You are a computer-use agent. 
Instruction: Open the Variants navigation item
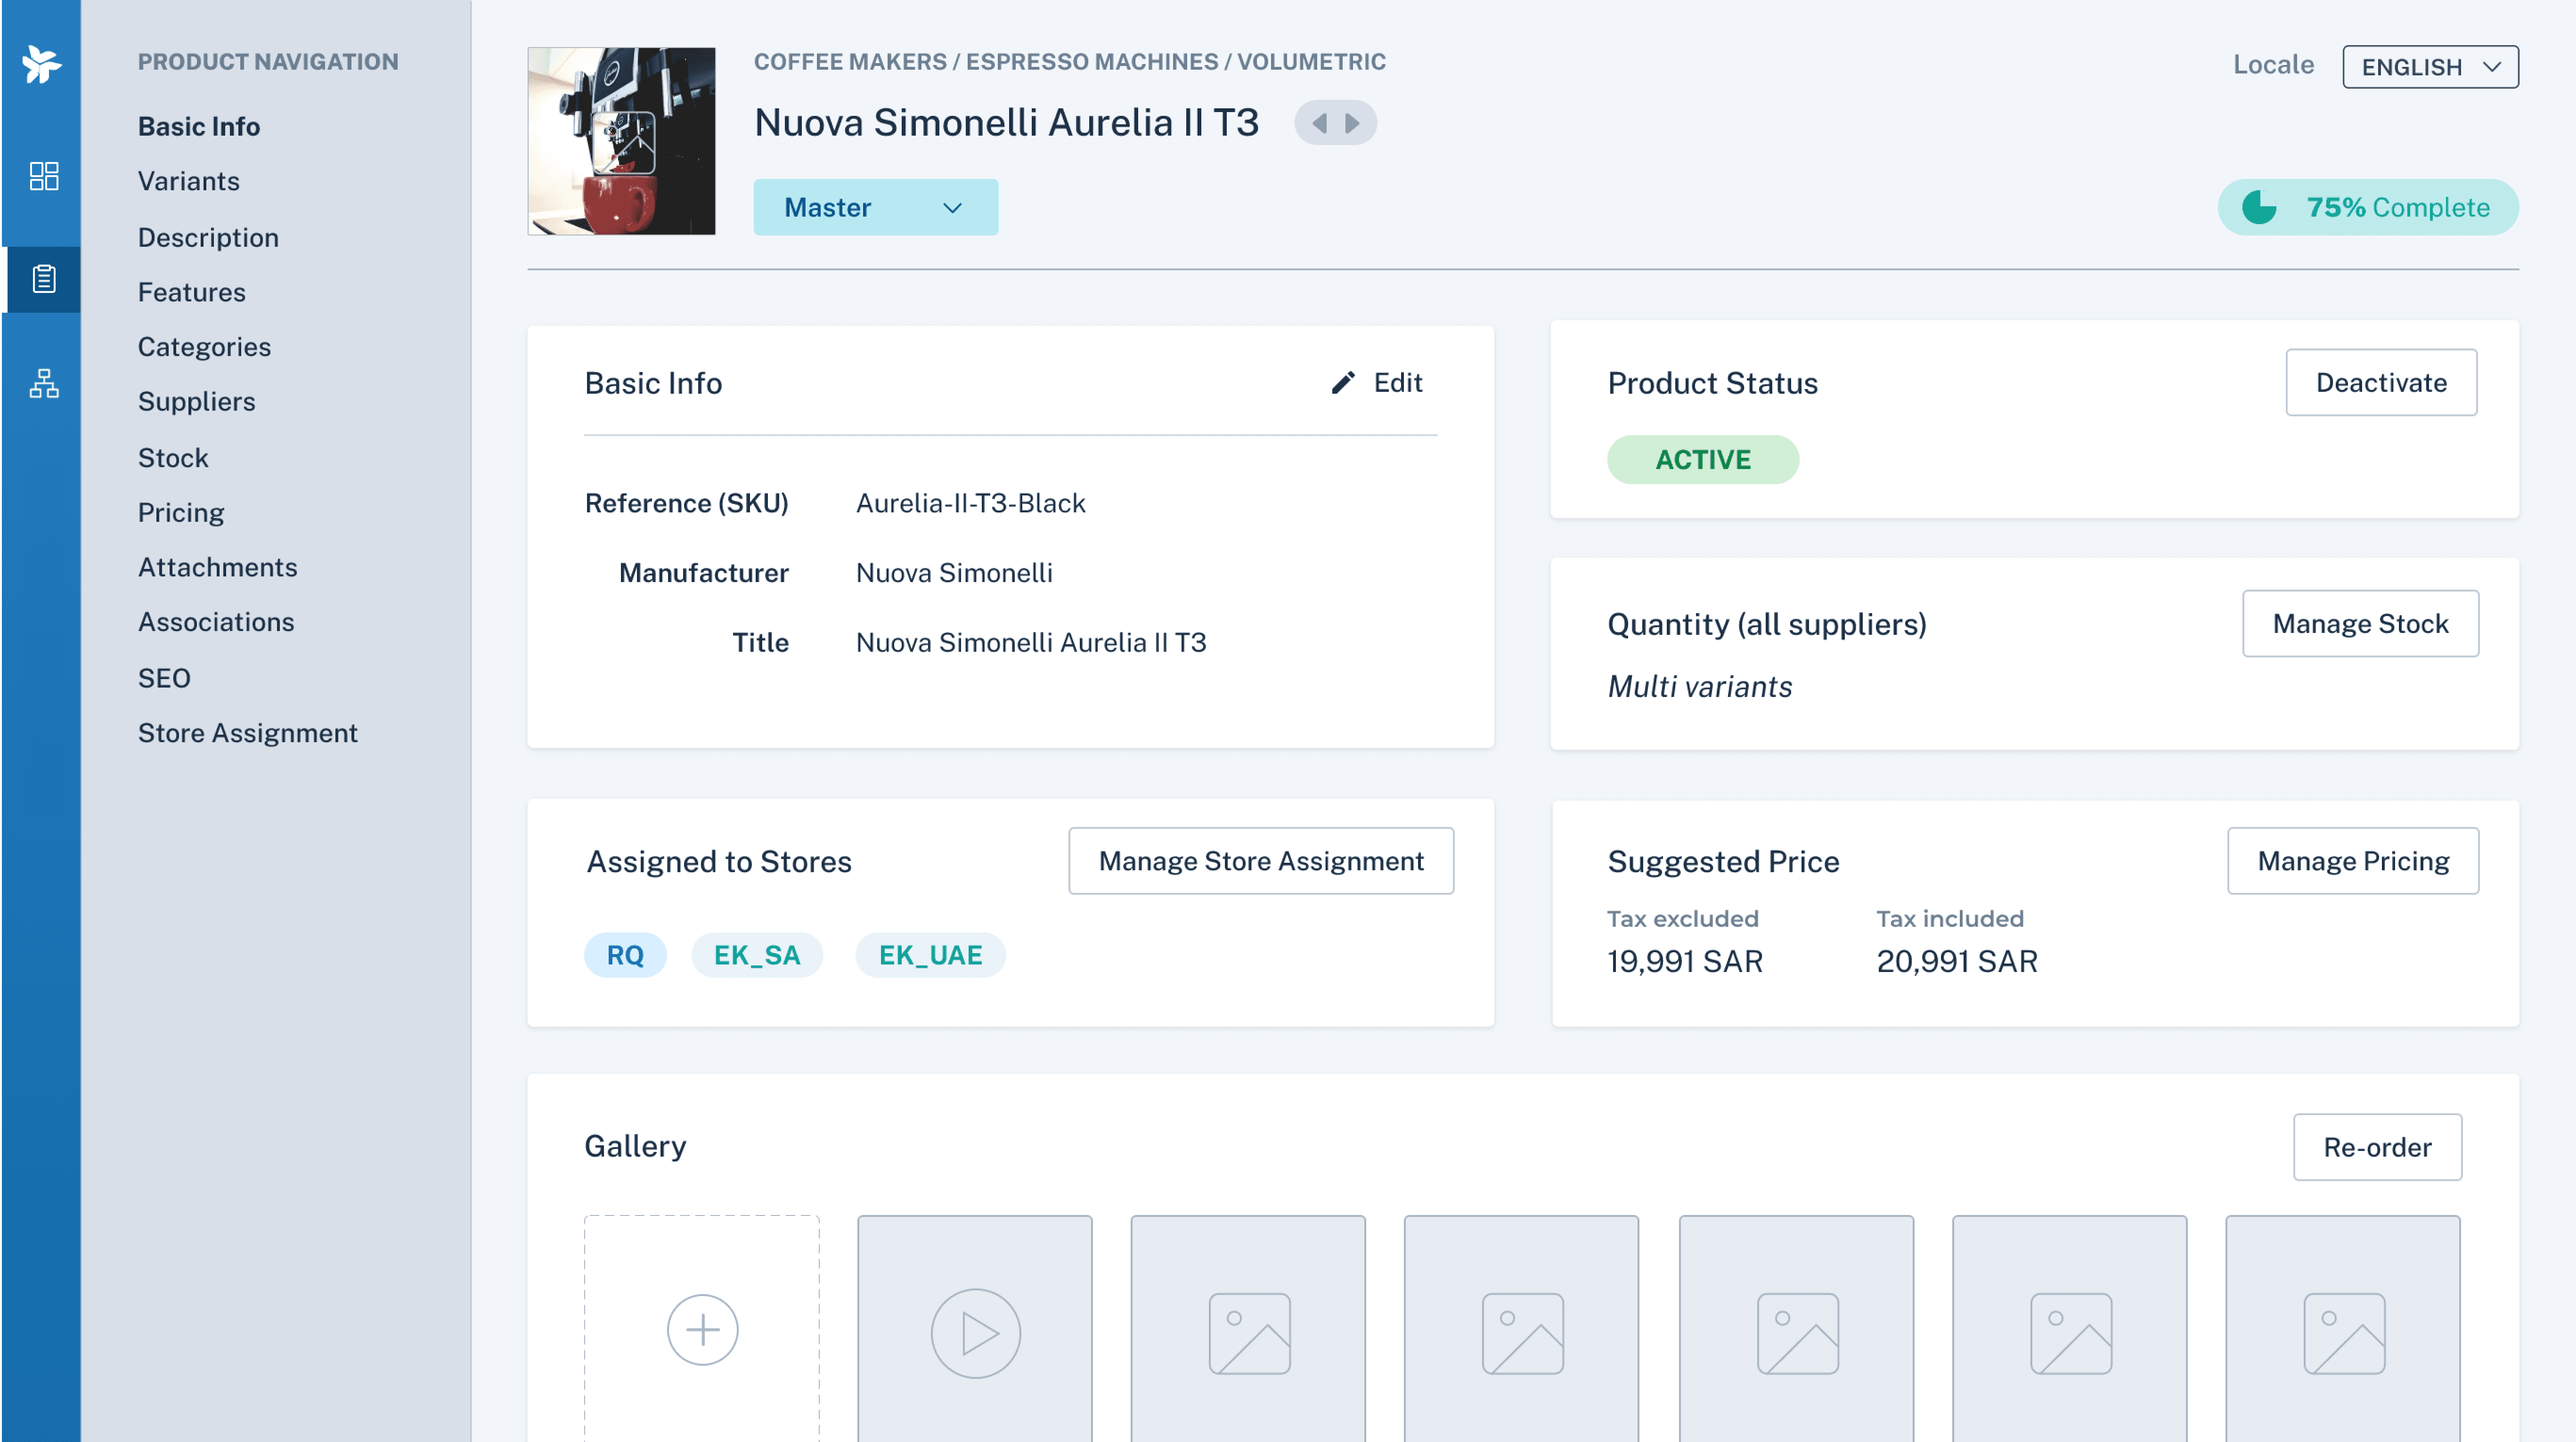click(188, 181)
